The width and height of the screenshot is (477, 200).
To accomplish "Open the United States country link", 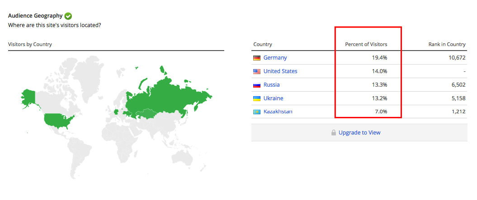I will (x=280, y=71).
